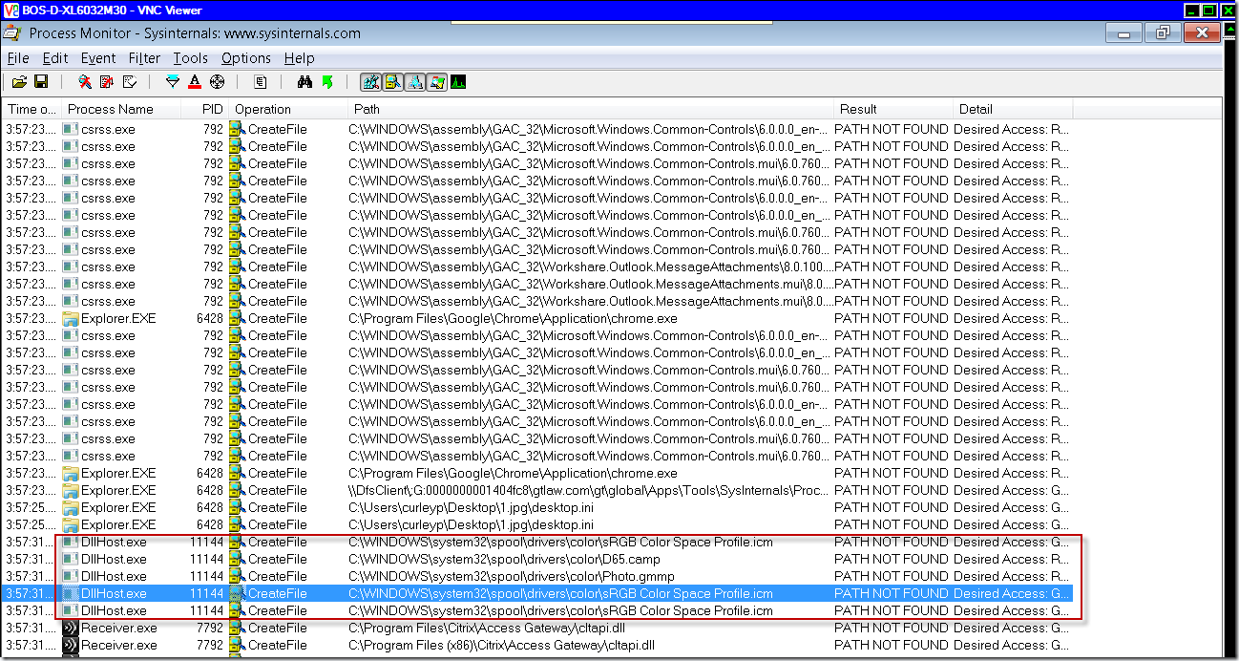Click the Process Name column header

click(111, 109)
